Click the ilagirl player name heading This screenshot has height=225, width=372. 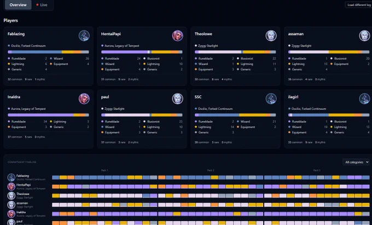[x=293, y=97]
